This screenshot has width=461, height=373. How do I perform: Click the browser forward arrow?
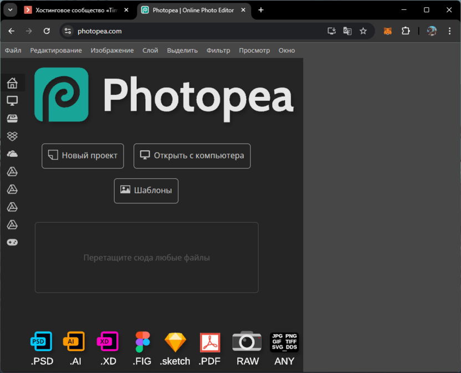point(29,31)
